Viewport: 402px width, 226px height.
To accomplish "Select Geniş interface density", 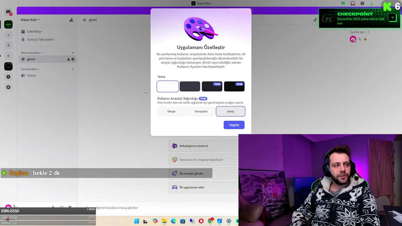I will coord(231,111).
